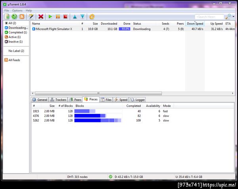
Task: Open the RSS Downloader toolbar icon
Action: (x=22, y=17)
